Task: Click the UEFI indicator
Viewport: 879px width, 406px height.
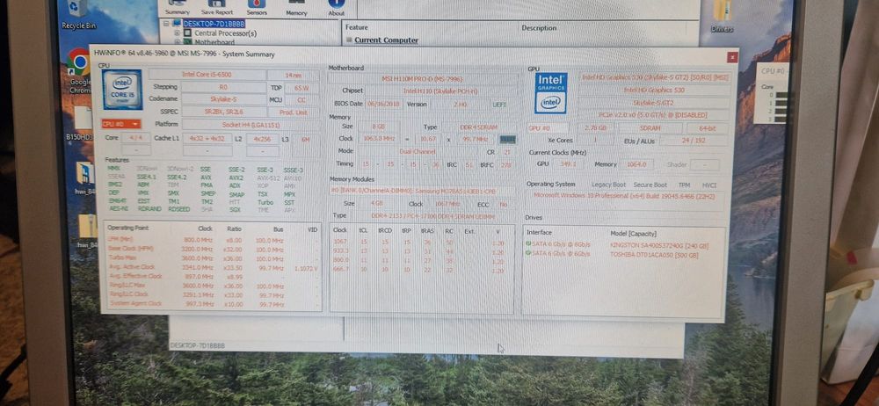Action: point(499,105)
